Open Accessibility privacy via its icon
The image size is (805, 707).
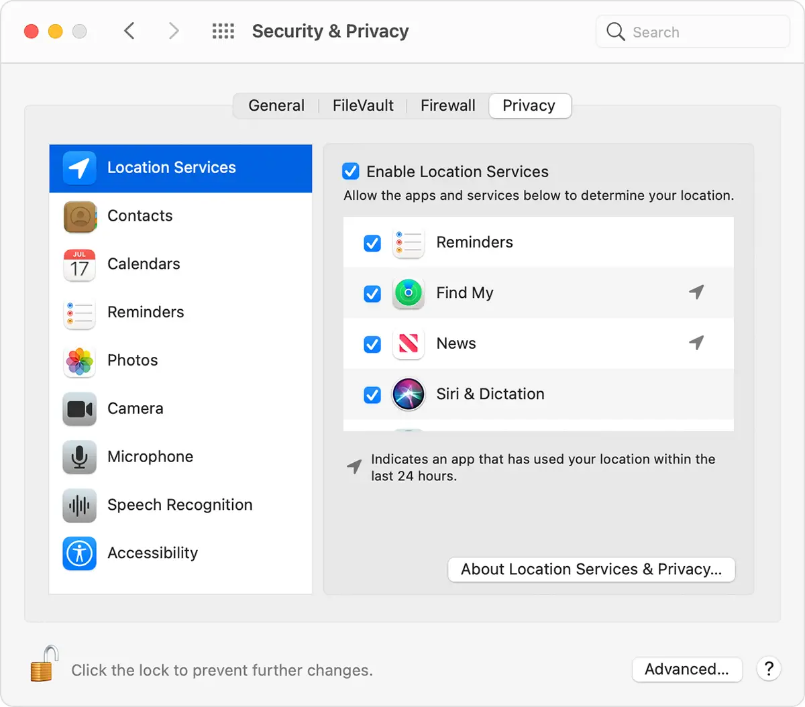pos(80,553)
